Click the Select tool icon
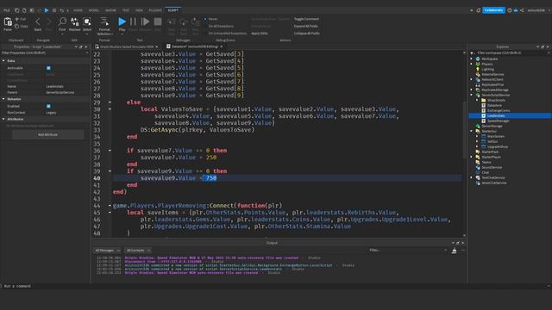 [x=87, y=22]
